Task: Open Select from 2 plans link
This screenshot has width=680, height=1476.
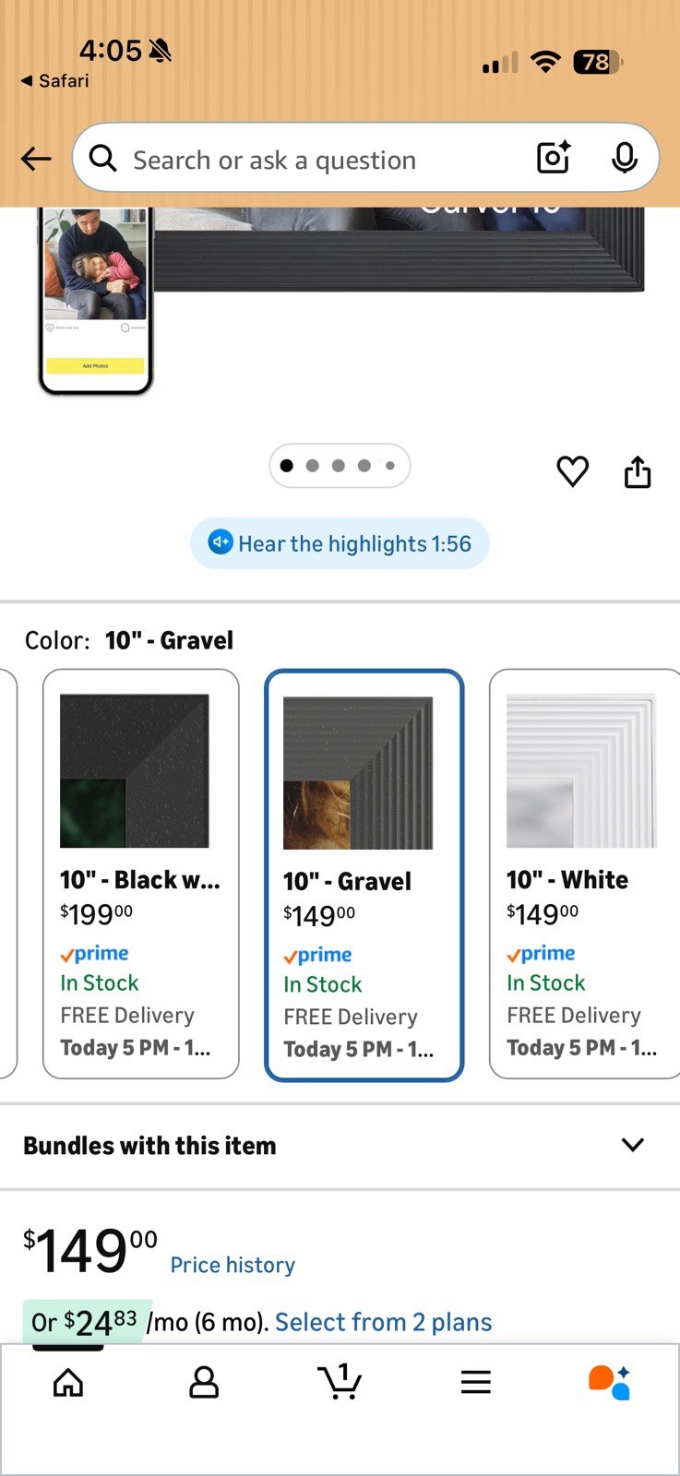Action: 383,1322
